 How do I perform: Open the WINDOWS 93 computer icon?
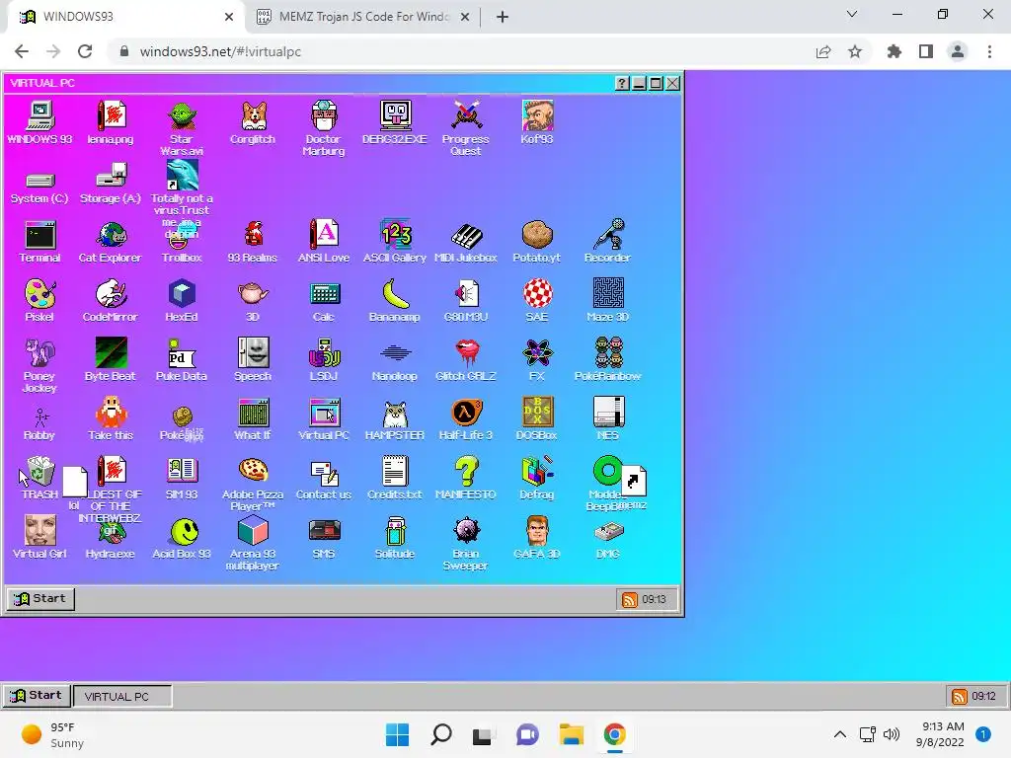point(39,116)
